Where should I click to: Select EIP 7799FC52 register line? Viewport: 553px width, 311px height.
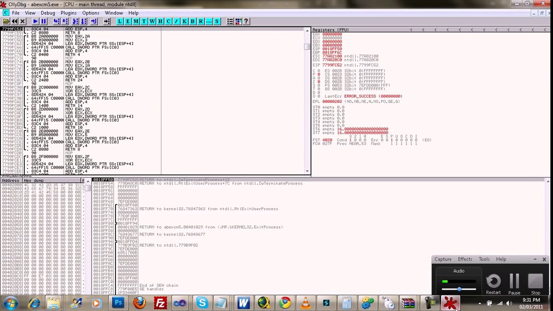[345, 65]
